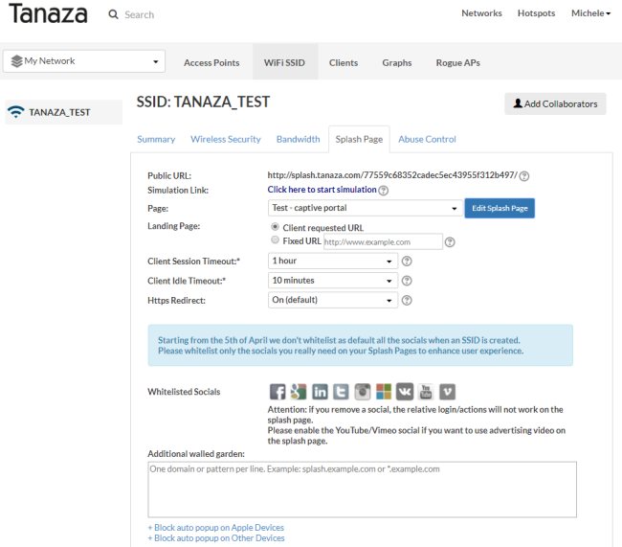Click help icon for Client Session Timeout
This screenshot has height=547, width=622.
pos(407,261)
